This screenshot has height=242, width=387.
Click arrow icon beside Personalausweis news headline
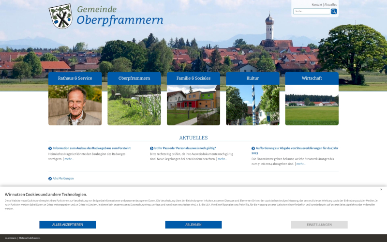[x=152, y=148]
